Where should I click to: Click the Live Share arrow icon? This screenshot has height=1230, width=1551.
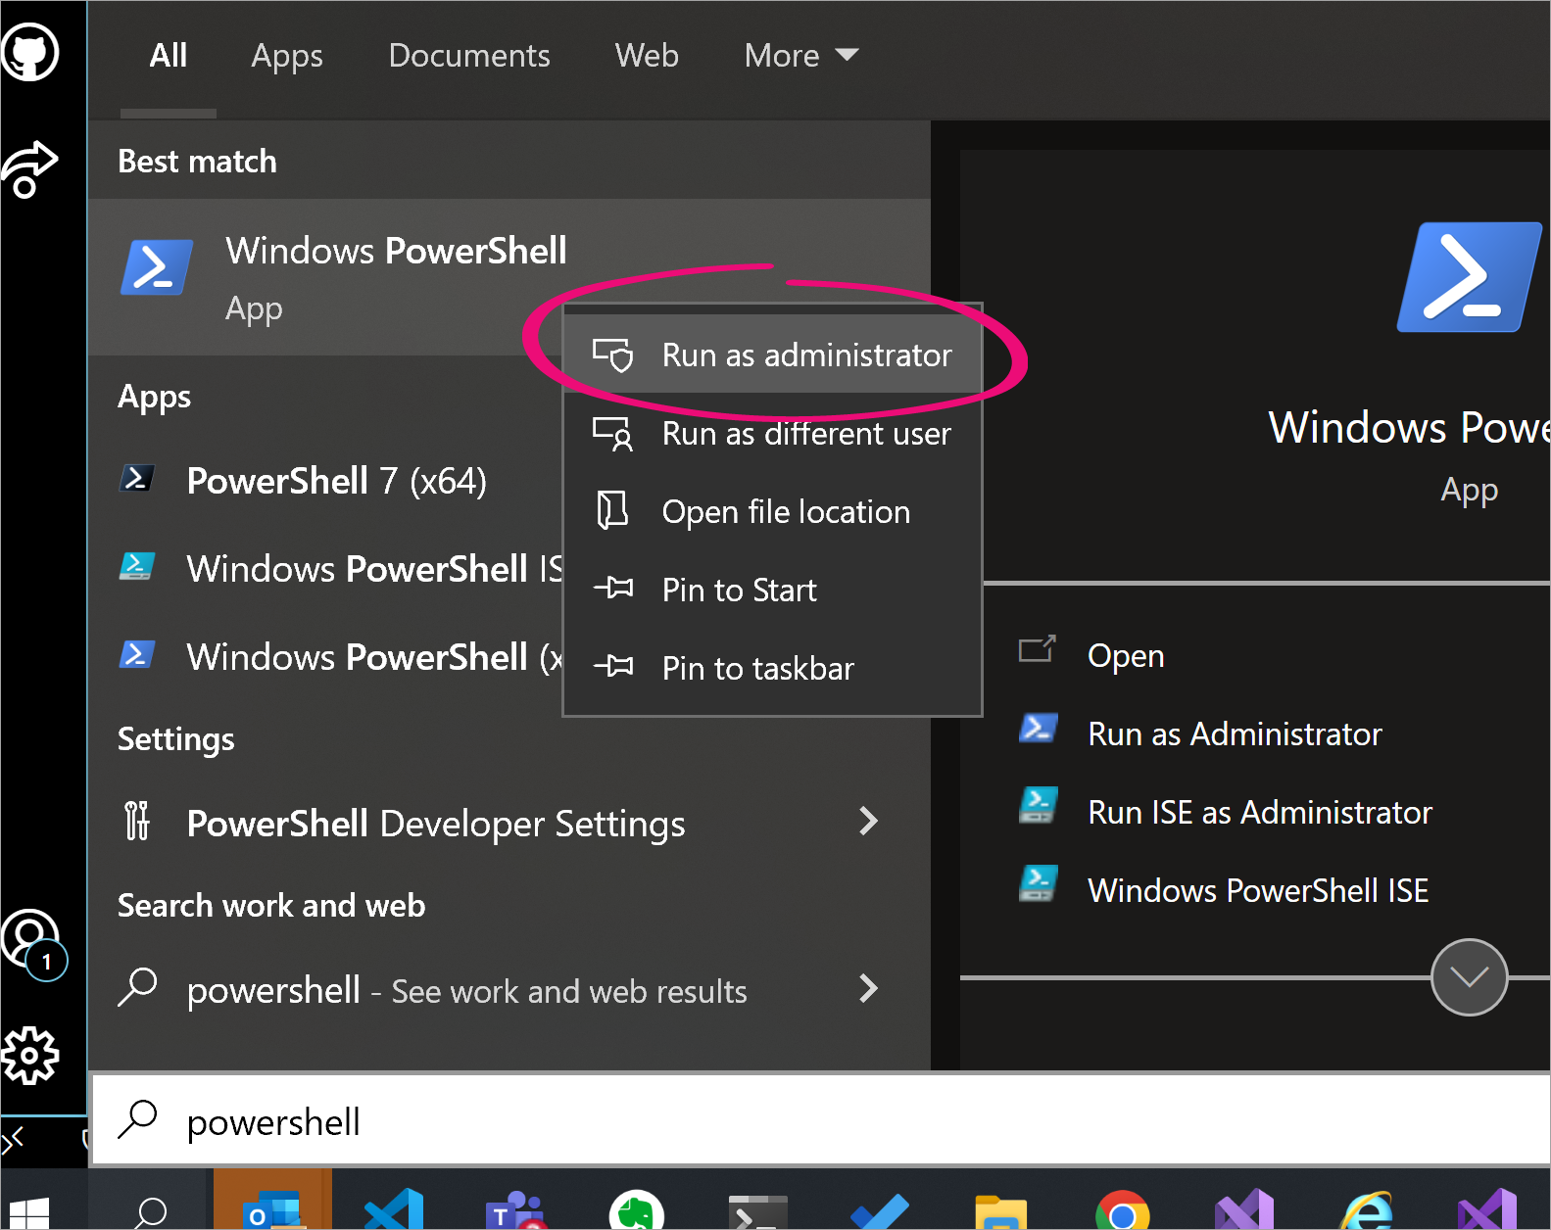pos(29,168)
